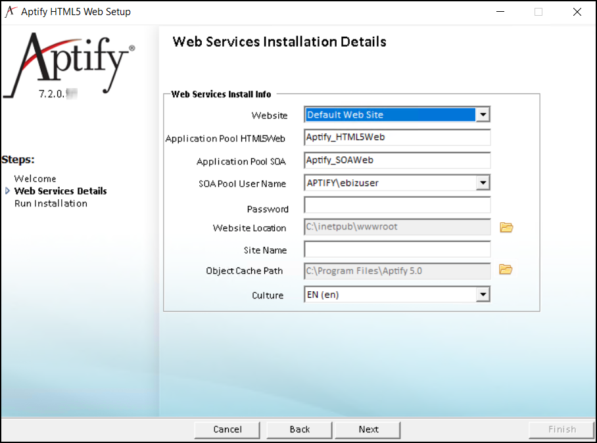Click the Site Name label

265,250
